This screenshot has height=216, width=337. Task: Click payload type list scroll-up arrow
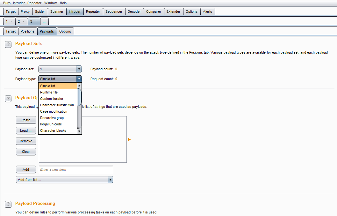79,85
